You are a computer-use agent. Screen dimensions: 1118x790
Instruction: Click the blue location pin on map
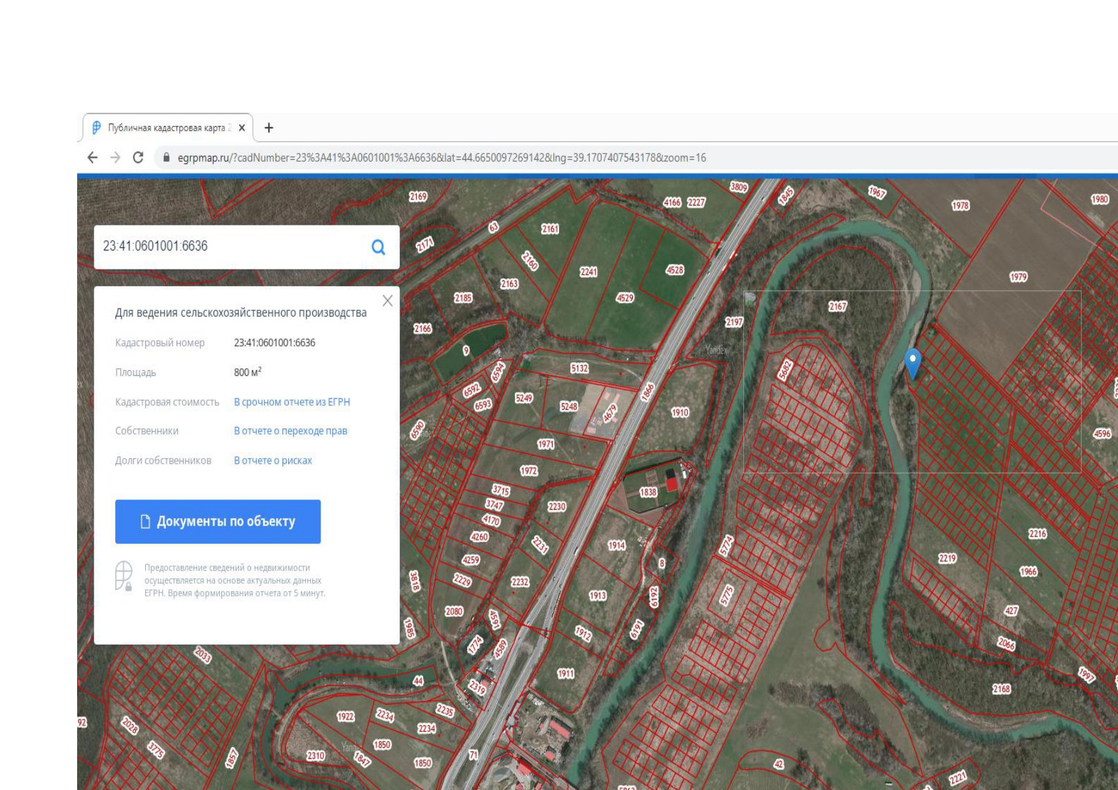pos(913,363)
